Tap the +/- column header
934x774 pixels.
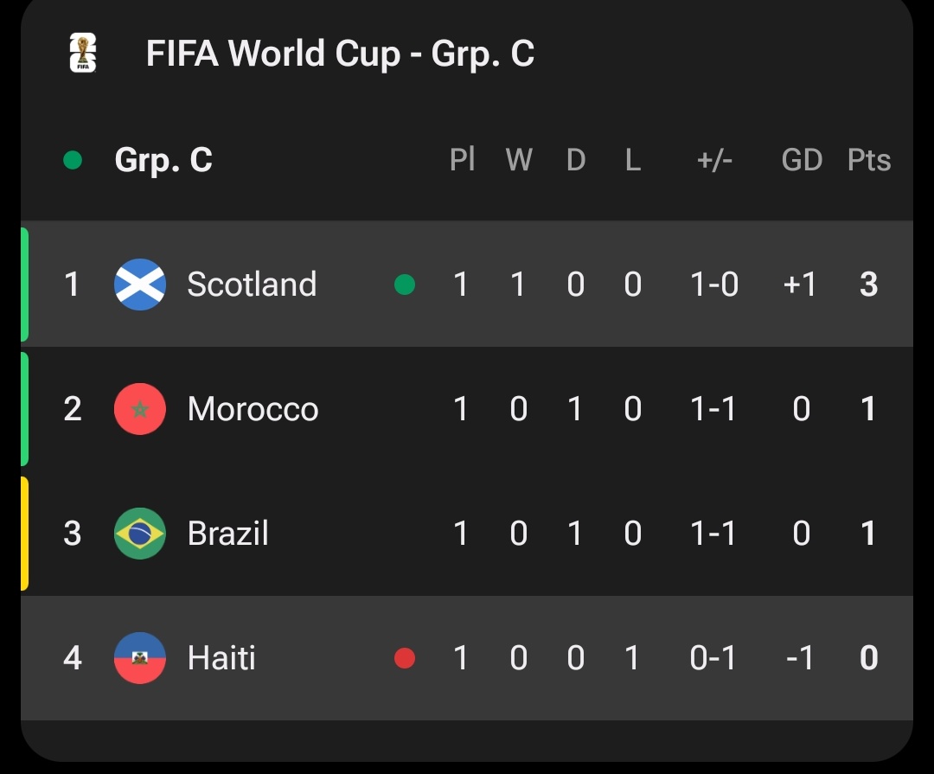(x=714, y=160)
